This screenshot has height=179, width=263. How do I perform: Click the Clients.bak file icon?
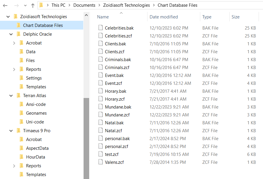[101, 43]
